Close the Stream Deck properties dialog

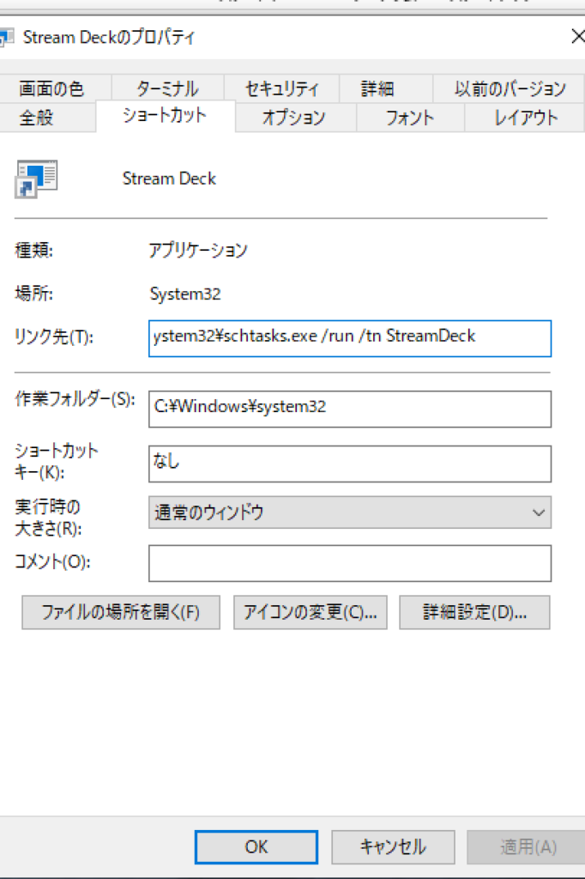[x=577, y=37]
